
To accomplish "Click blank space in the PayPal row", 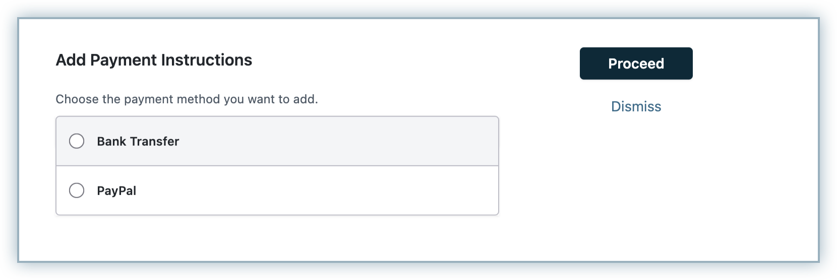I will (353, 190).
